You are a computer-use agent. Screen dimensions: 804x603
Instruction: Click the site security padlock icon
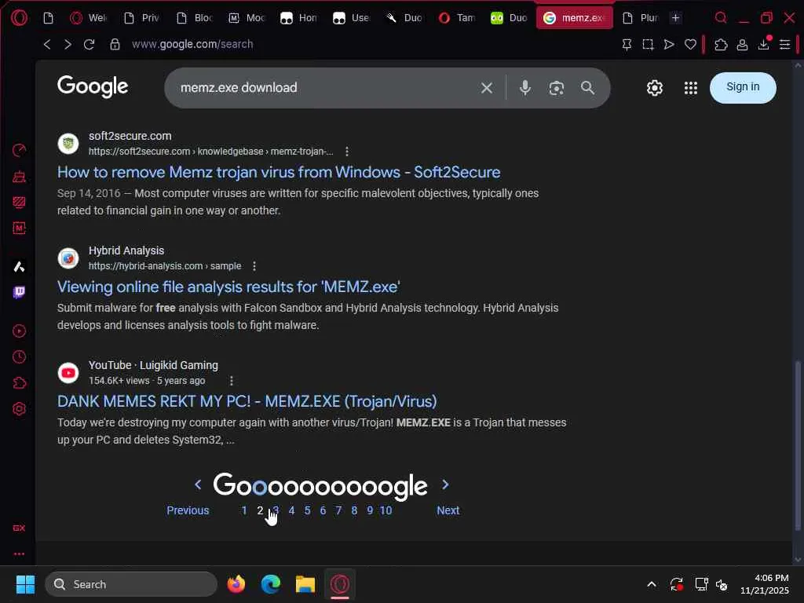coord(115,44)
